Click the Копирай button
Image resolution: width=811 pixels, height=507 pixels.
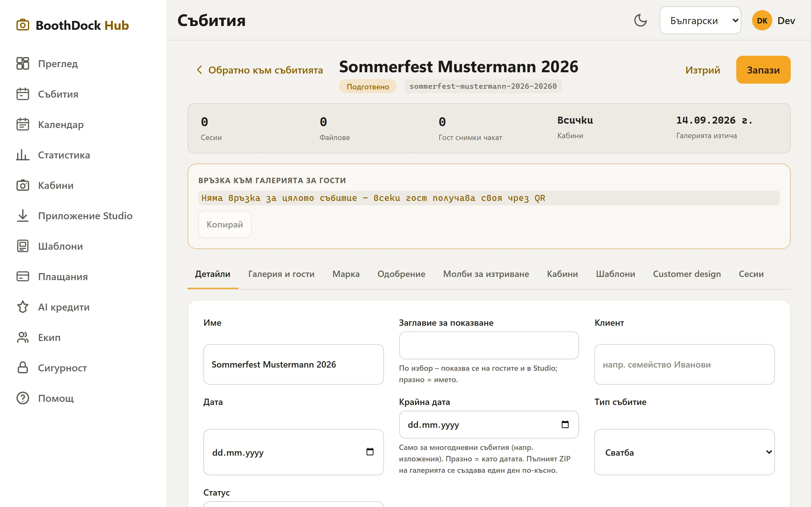[x=225, y=224]
